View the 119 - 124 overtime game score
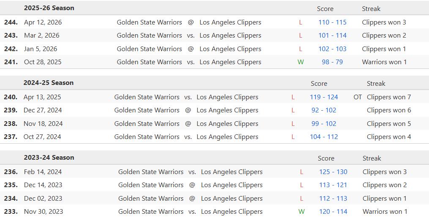Image resolution: width=429 pixels, height=218 pixels. pyautogui.click(x=324, y=97)
